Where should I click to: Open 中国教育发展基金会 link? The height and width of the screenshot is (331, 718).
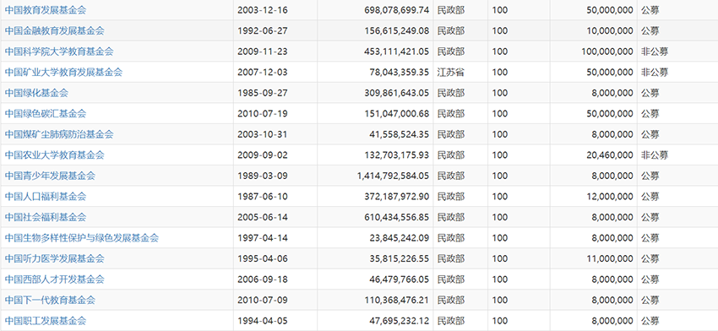pyautogui.click(x=46, y=9)
